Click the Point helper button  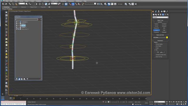pyautogui.click(x=157, y=30)
